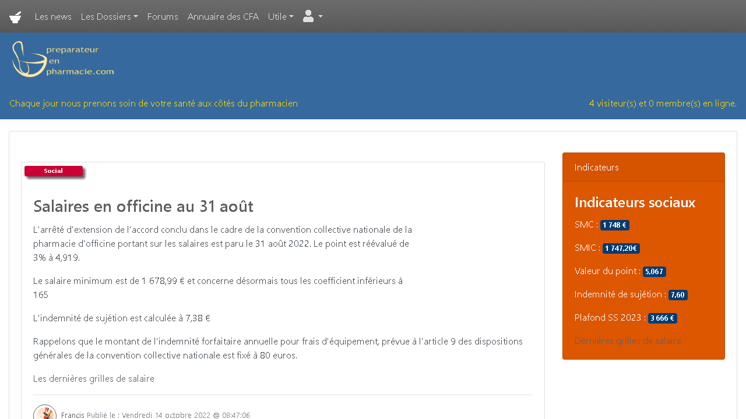Click Indemnité de sujétion badge 7,60

[x=678, y=295]
